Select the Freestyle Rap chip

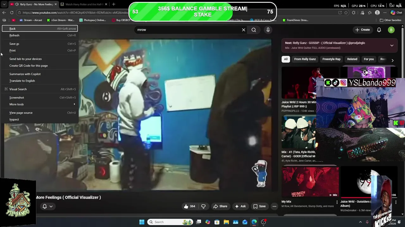point(331,59)
